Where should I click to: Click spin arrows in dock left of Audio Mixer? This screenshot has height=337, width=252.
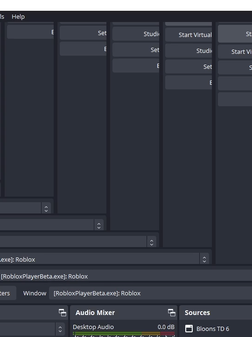(x=60, y=329)
